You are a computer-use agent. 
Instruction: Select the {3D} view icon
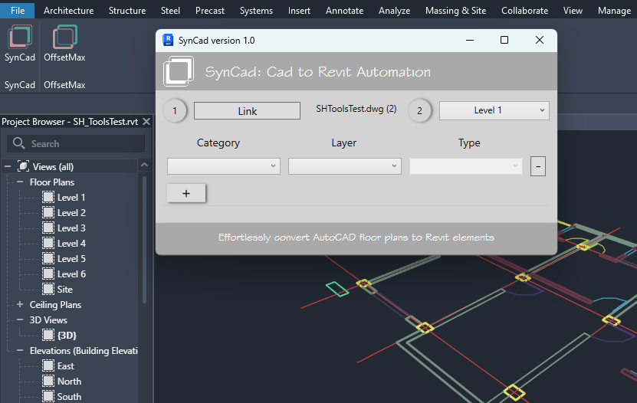(x=48, y=336)
